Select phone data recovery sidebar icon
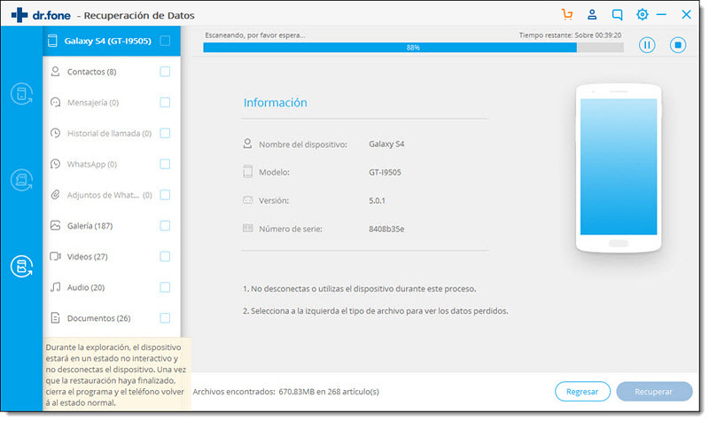This screenshot has height=421, width=709. tap(21, 94)
